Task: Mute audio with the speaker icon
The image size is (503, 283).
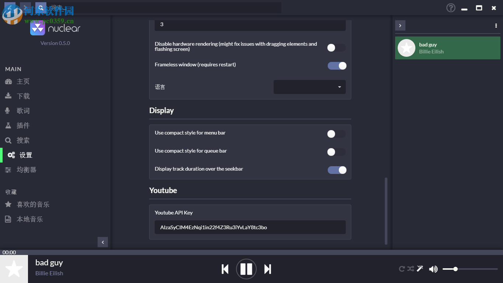Action: coord(433,269)
